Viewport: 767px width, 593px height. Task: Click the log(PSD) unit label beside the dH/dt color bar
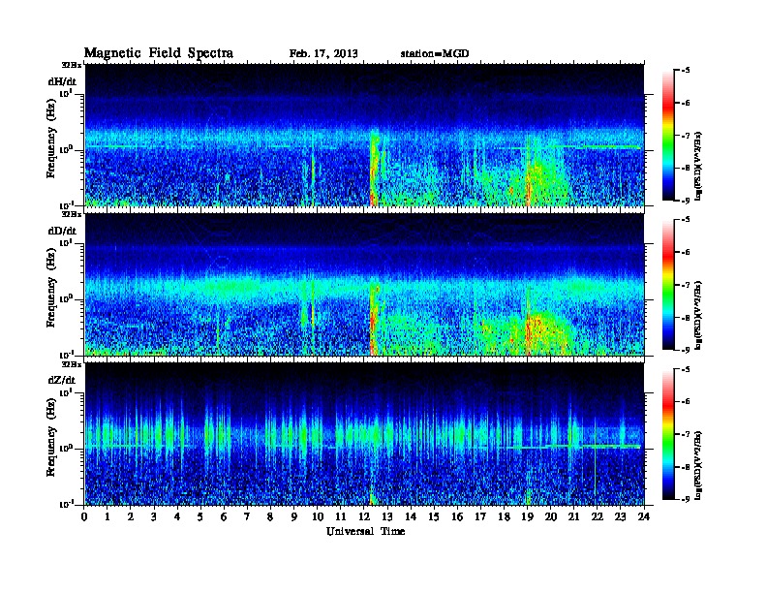click(698, 166)
